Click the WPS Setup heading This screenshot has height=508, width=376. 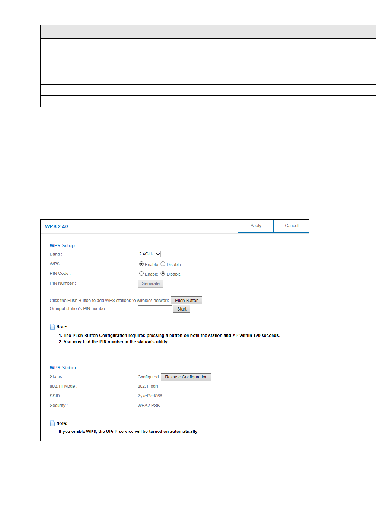(x=62, y=245)
